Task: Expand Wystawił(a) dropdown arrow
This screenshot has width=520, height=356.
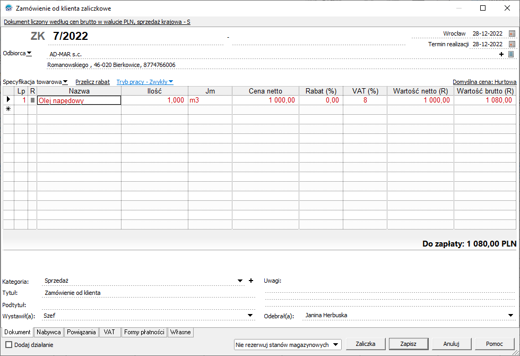Action: pyautogui.click(x=250, y=316)
